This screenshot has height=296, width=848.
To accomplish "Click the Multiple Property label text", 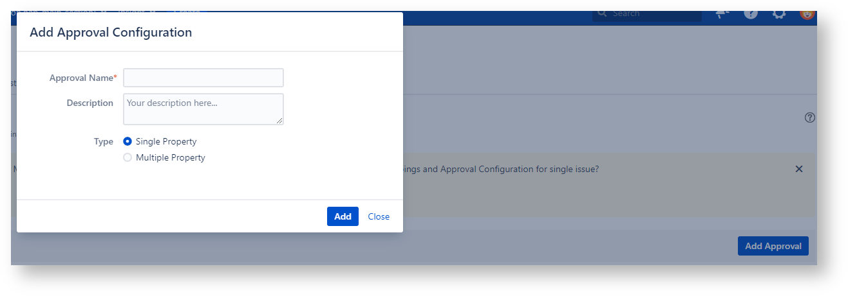I will point(171,157).
